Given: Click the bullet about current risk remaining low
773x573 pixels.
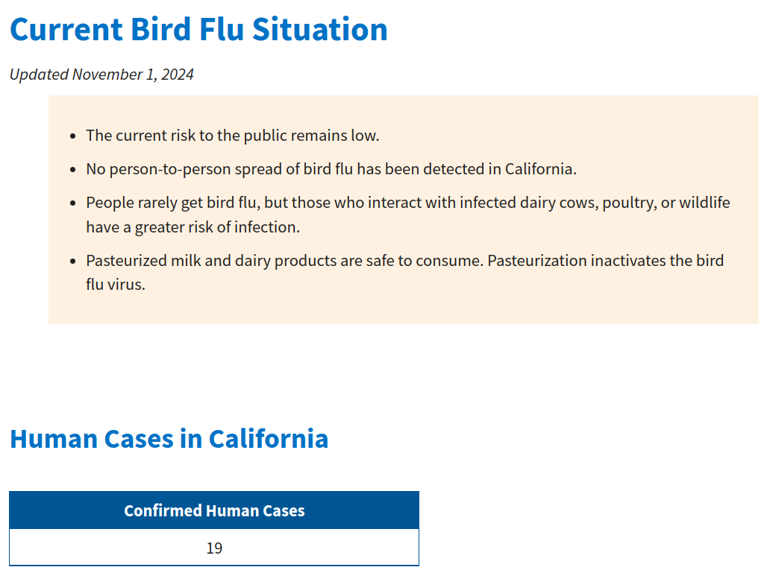Looking at the screenshot, I should coord(233,136).
